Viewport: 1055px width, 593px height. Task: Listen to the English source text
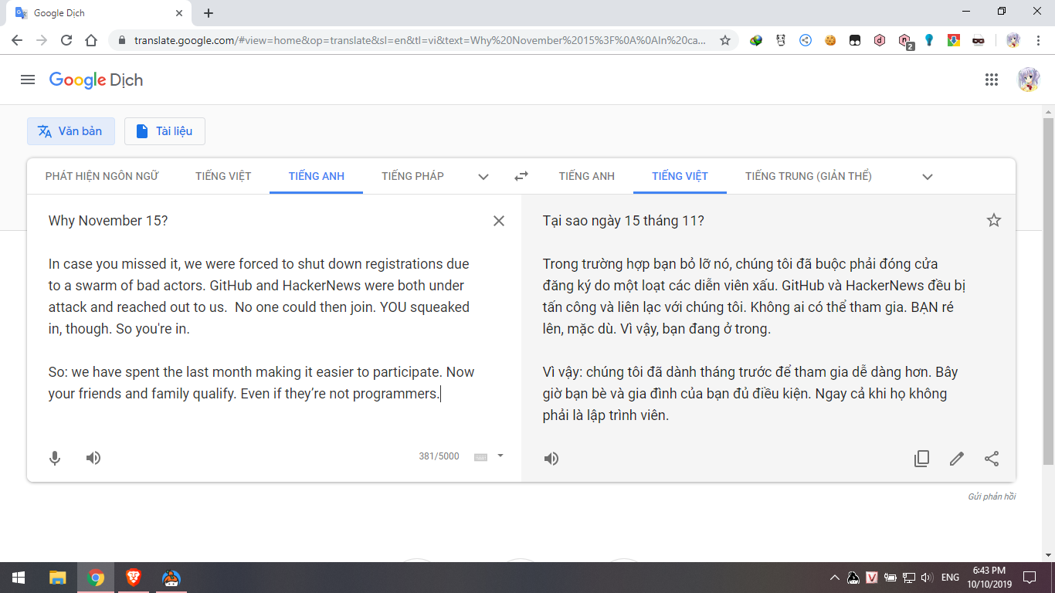(93, 458)
